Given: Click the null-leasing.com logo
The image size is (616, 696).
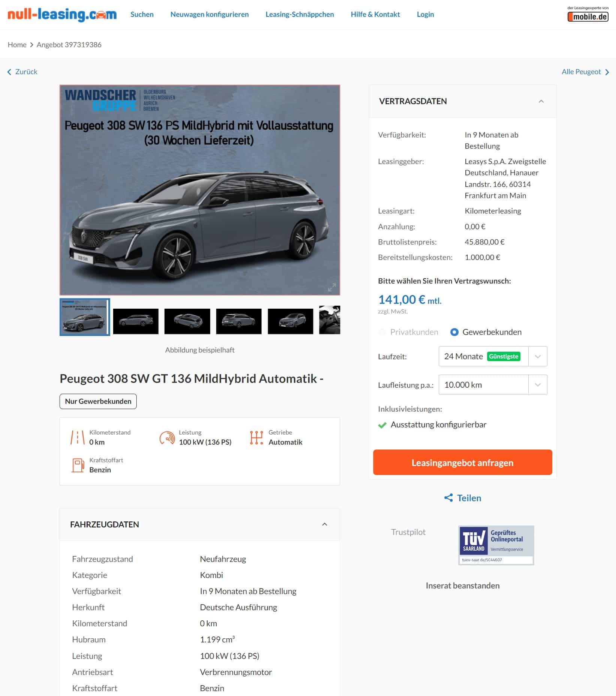Looking at the screenshot, I should click(x=62, y=14).
